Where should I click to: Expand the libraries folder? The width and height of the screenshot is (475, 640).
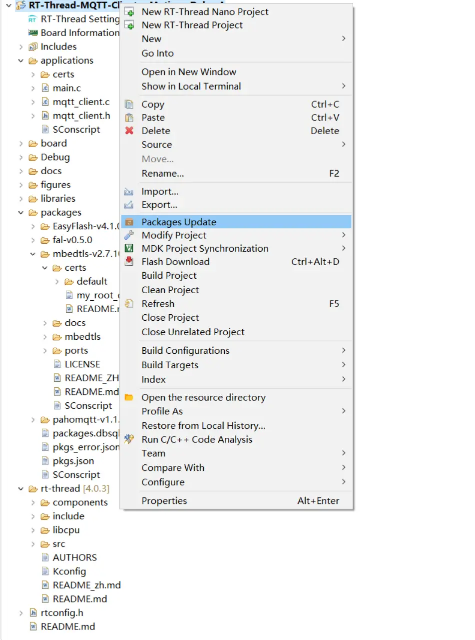21,199
